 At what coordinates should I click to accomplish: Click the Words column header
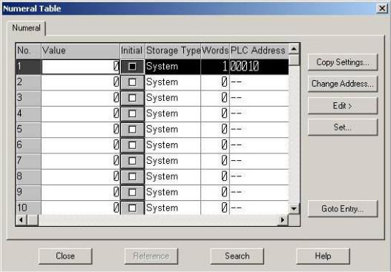click(215, 51)
